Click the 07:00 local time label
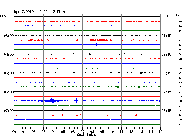Image resolution: width=183 pixels, height=139 pixels. [9, 111]
